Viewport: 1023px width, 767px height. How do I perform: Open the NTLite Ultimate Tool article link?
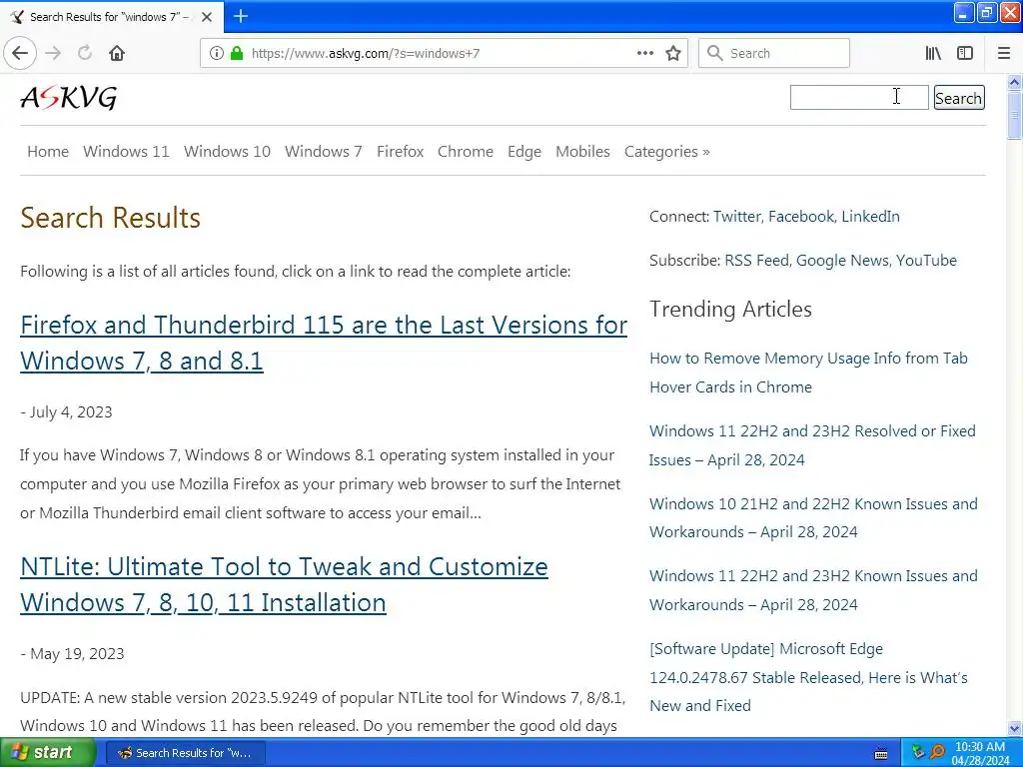click(284, 584)
